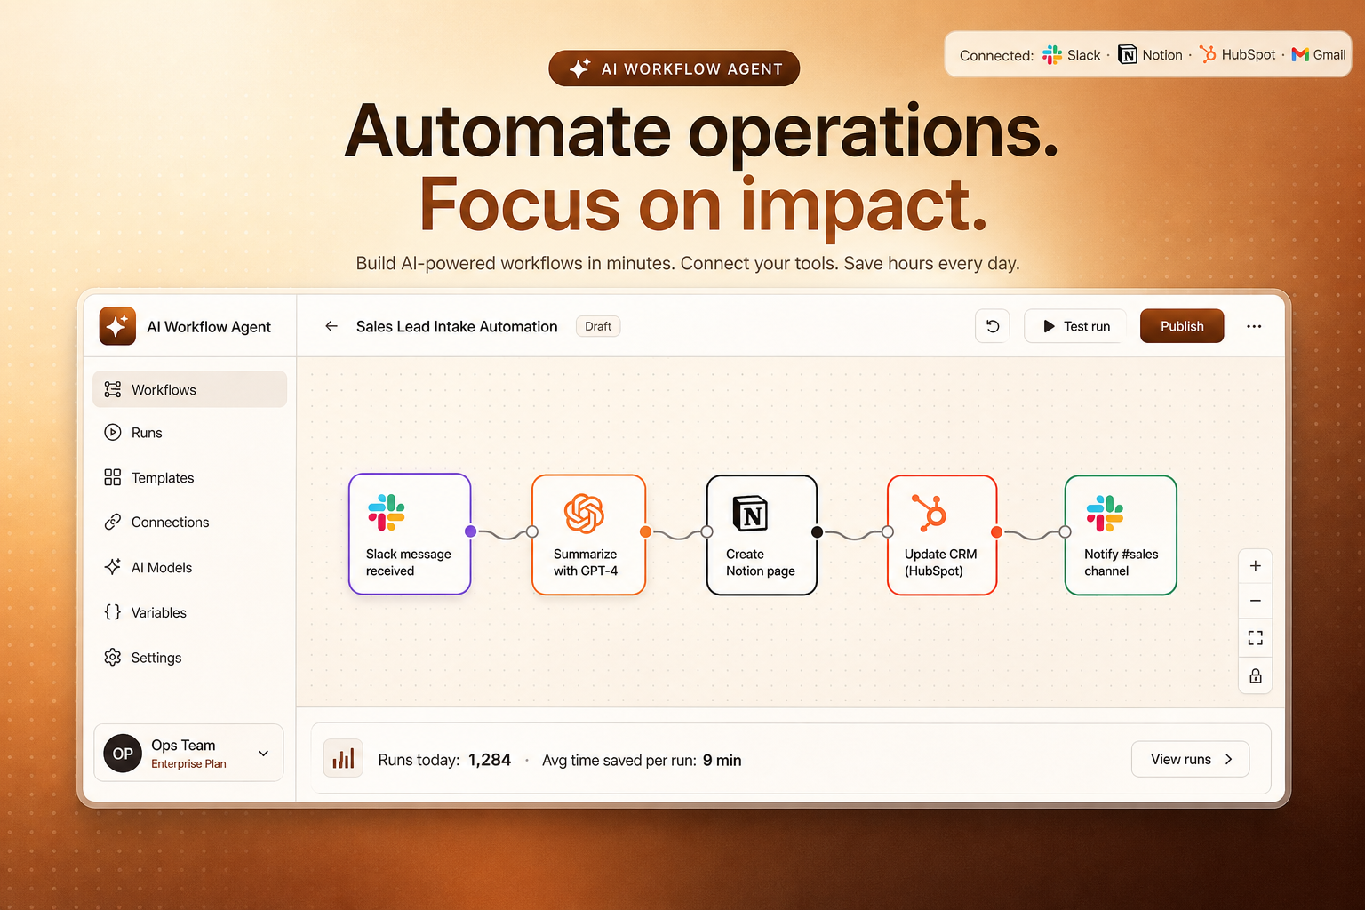Click the OpenAI icon on the Summarize with GPT-4 node
The width and height of the screenshot is (1365, 910).
click(584, 514)
